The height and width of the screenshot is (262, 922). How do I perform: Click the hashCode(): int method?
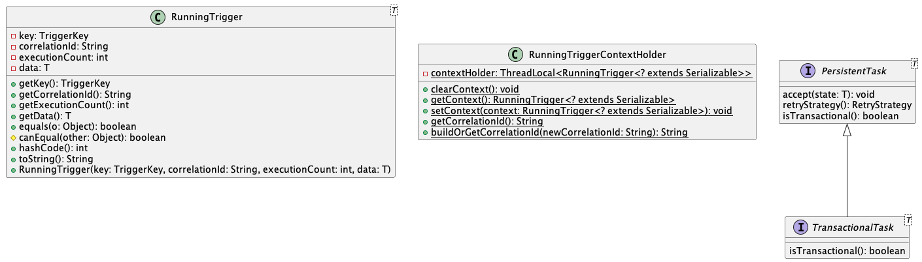[x=53, y=149]
